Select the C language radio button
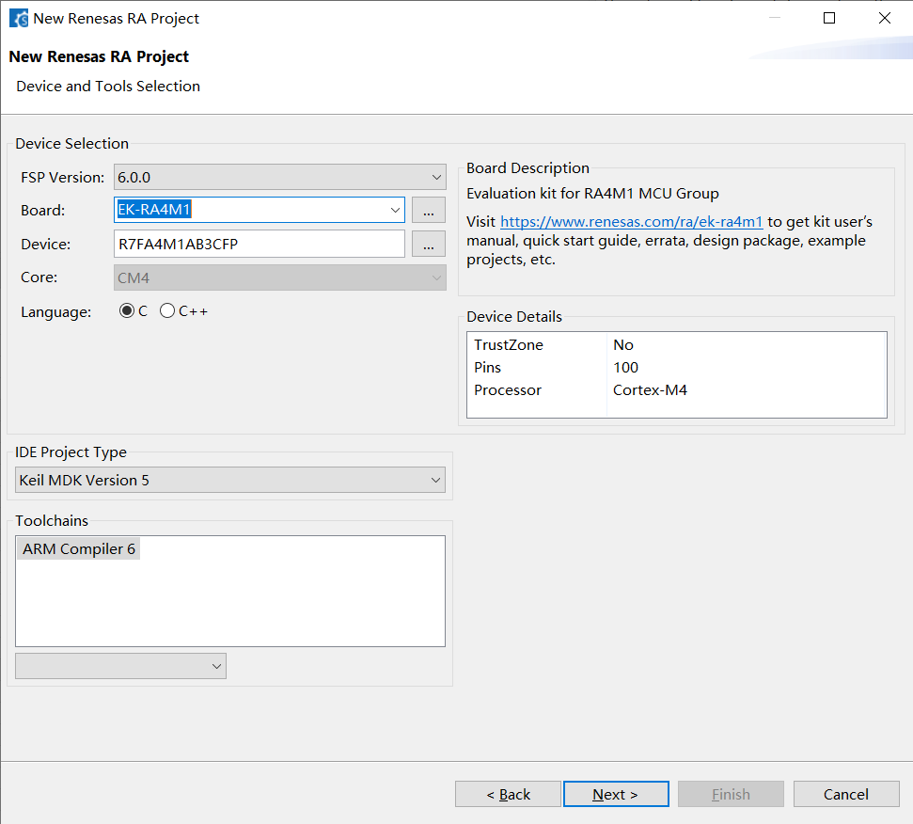 point(127,311)
